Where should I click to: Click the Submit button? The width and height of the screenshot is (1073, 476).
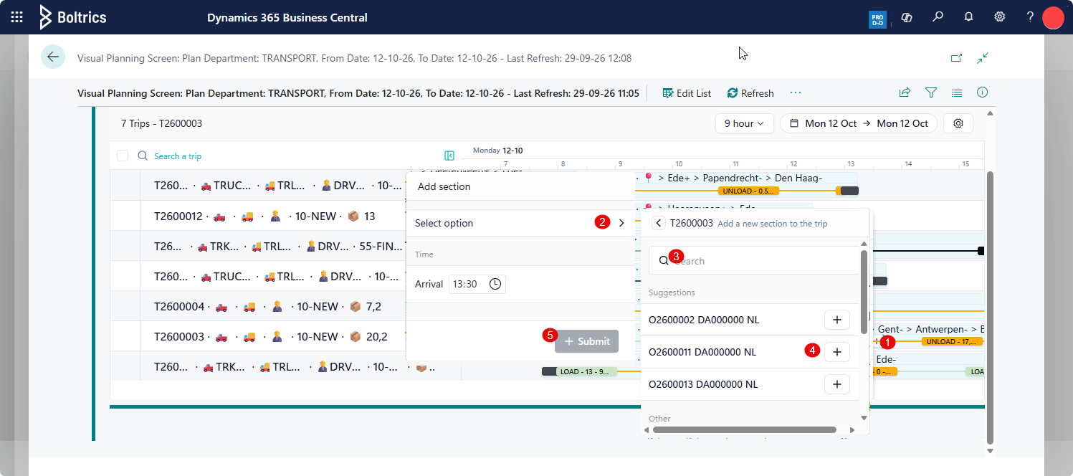point(586,341)
